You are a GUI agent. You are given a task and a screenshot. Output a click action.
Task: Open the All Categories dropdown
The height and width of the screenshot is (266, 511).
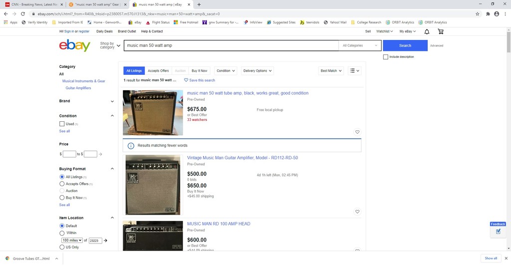point(360,45)
